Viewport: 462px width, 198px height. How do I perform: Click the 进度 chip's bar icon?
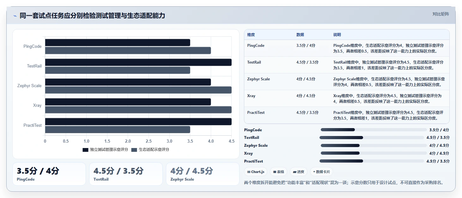(x=295, y=172)
